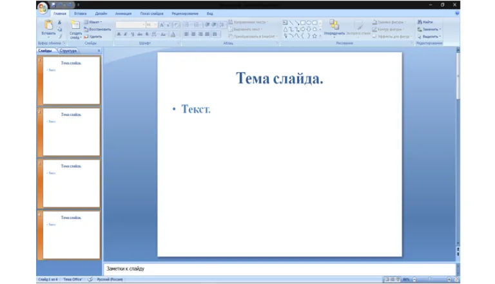Switch to the Структура pane tab
The height and width of the screenshot is (284, 495).
coord(68,50)
